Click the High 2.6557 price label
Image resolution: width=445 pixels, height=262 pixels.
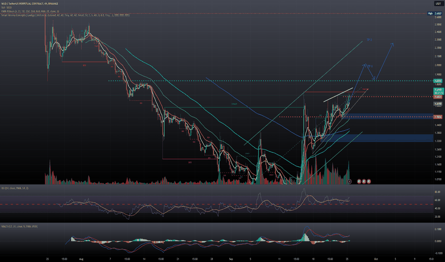pyautogui.click(x=435, y=13)
